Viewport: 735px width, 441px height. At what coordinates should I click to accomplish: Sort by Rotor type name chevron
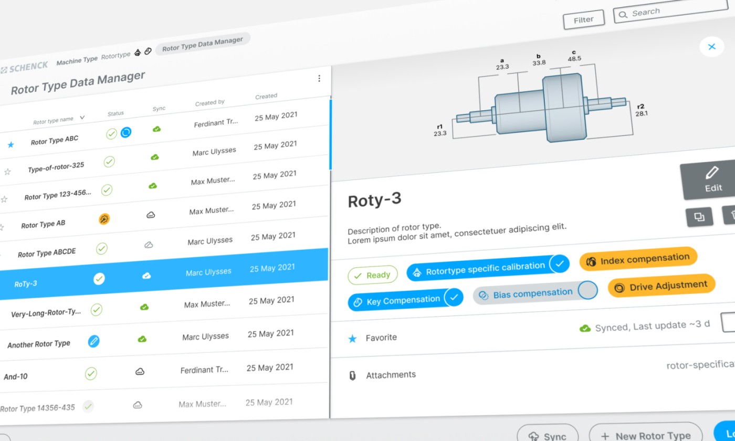[82, 118]
